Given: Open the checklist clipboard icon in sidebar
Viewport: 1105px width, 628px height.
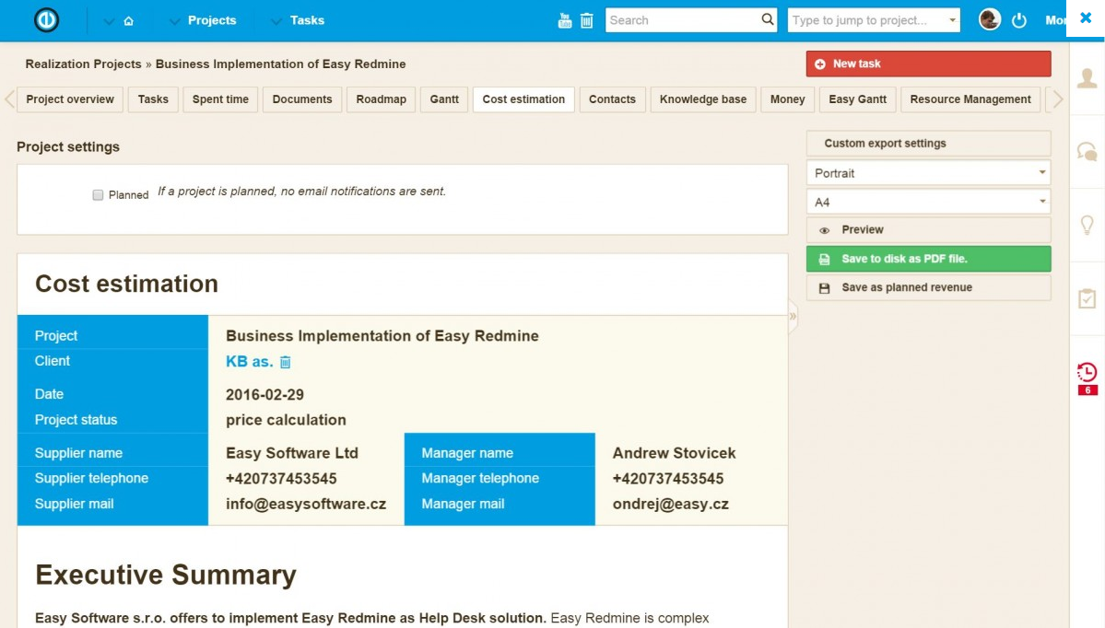Looking at the screenshot, I should (x=1087, y=298).
